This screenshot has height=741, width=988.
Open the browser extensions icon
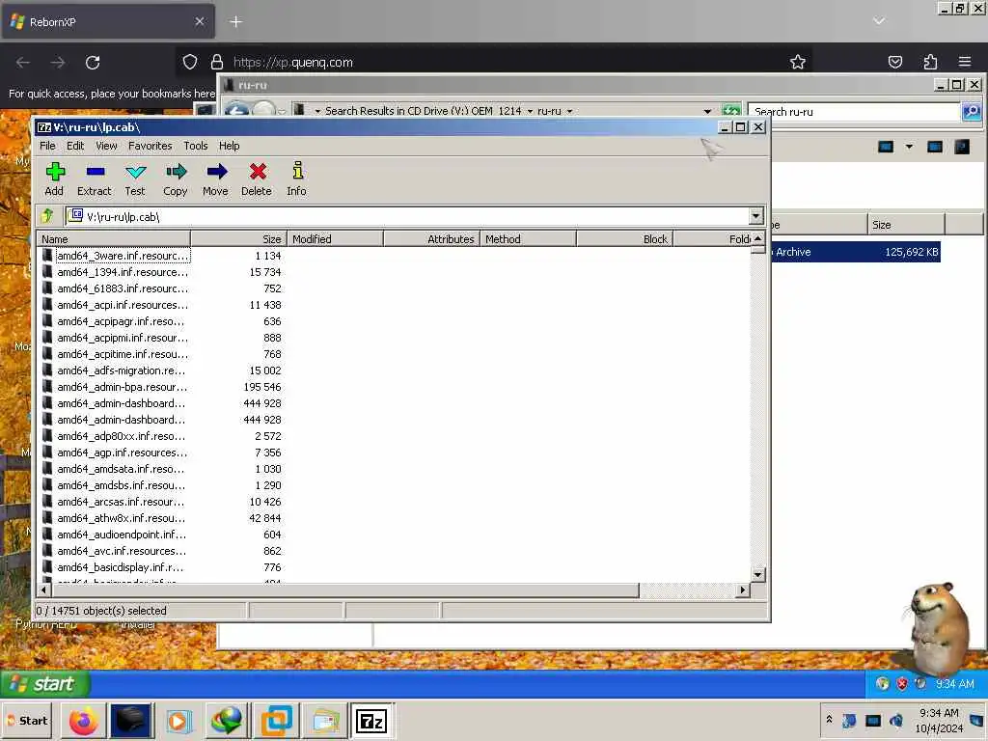coord(930,62)
